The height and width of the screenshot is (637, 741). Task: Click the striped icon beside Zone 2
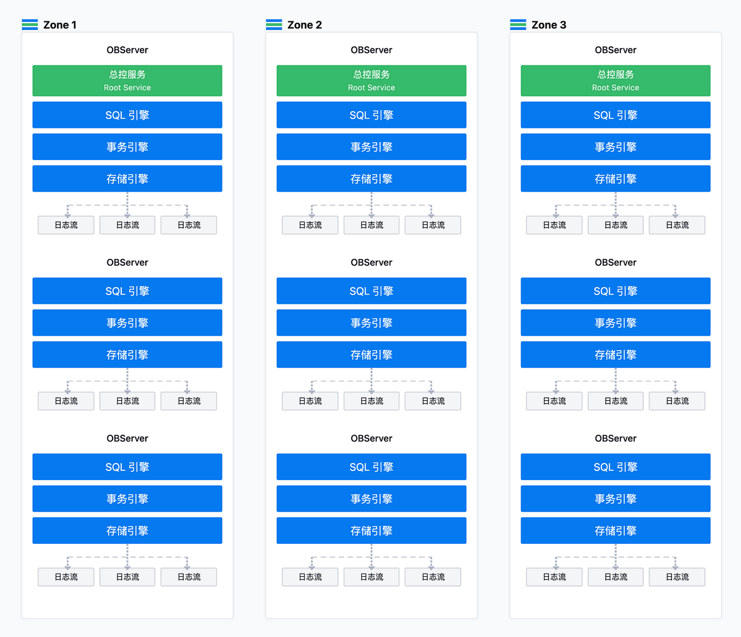click(x=274, y=25)
